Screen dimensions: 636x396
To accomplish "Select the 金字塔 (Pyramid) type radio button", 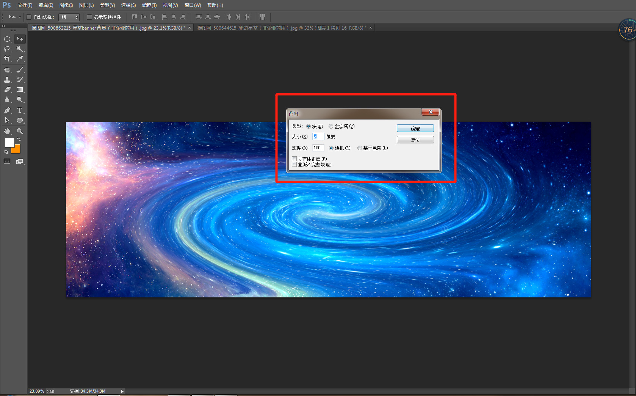I will 331,126.
